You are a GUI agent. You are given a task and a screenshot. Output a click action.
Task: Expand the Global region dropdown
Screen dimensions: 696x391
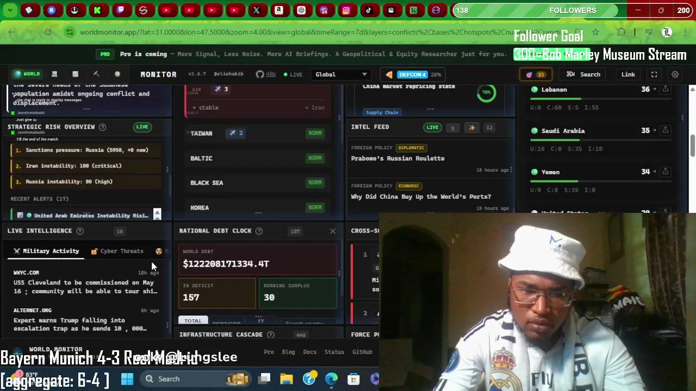click(x=341, y=74)
